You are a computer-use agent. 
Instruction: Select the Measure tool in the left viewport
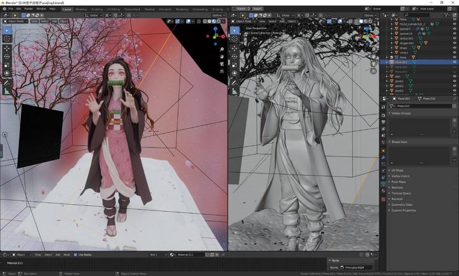(x=7, y=92)
